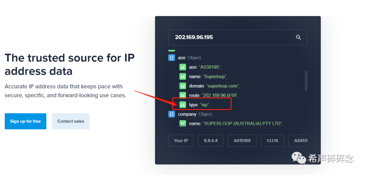Click the Sign up for free button
366x175 pixels.
(x=25, y=121)
